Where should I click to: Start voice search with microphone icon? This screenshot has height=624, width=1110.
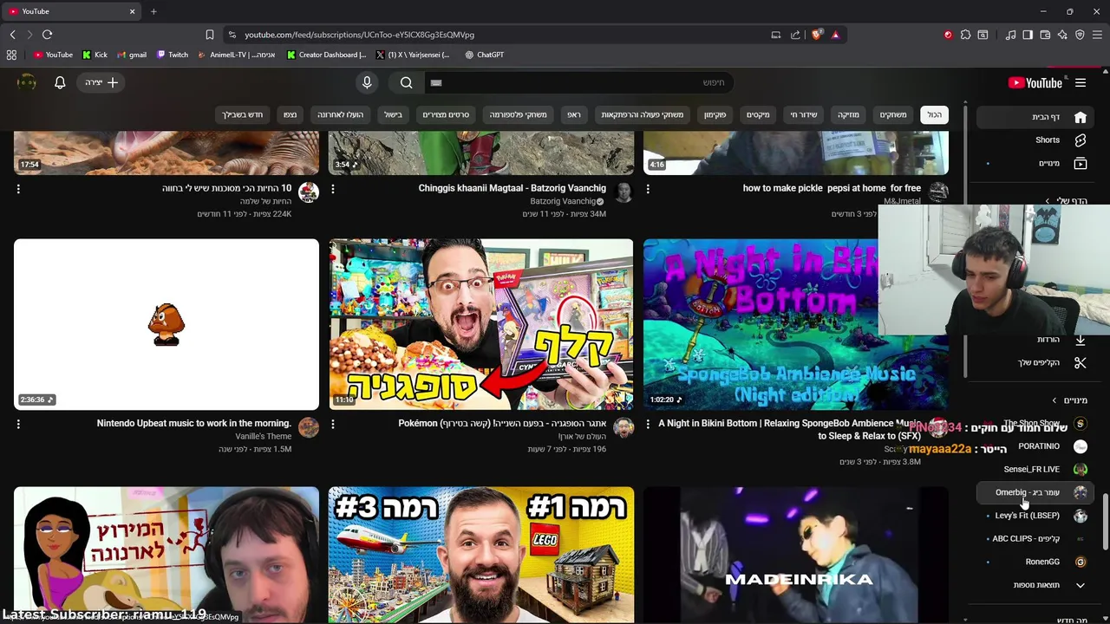tap(367, 82)
